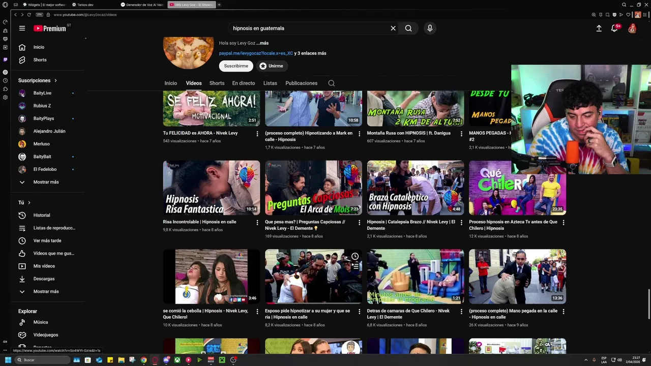Start voice search with the microphone
This screenshot has width=651, height=366.
(x=430, y=28)
